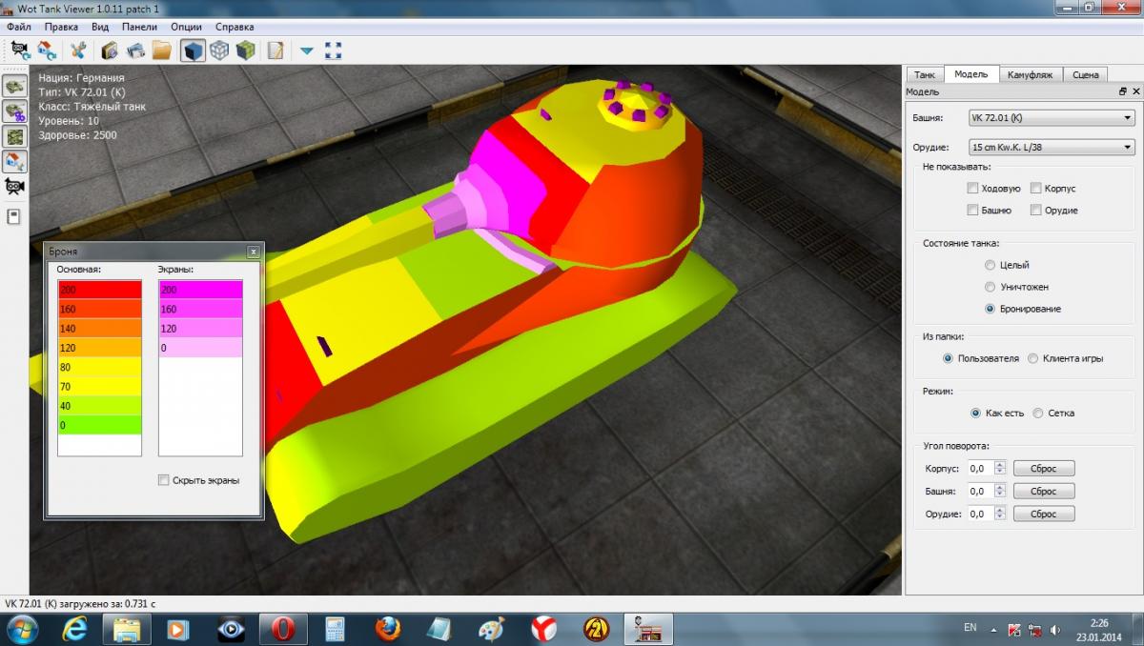
Task: Select the Уничтожен tank state radio button
Action: pyautogui.click(x=990, y=287)
